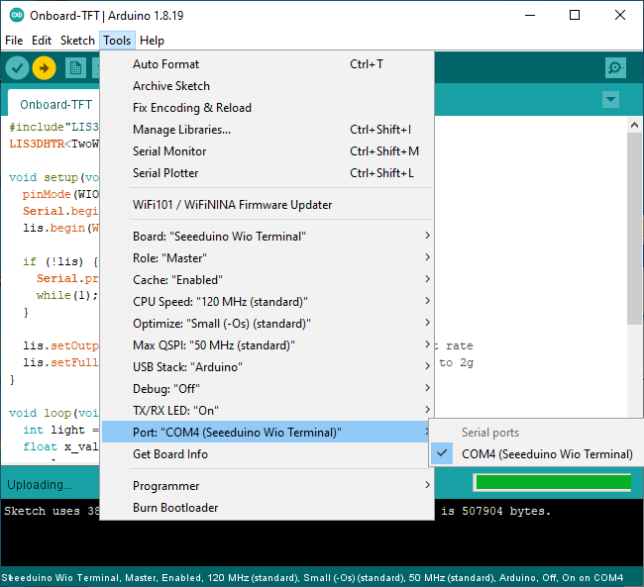Click the "if (!lis) {" code line
This screenshot has height=587, width=644.
tap(60, 261)
